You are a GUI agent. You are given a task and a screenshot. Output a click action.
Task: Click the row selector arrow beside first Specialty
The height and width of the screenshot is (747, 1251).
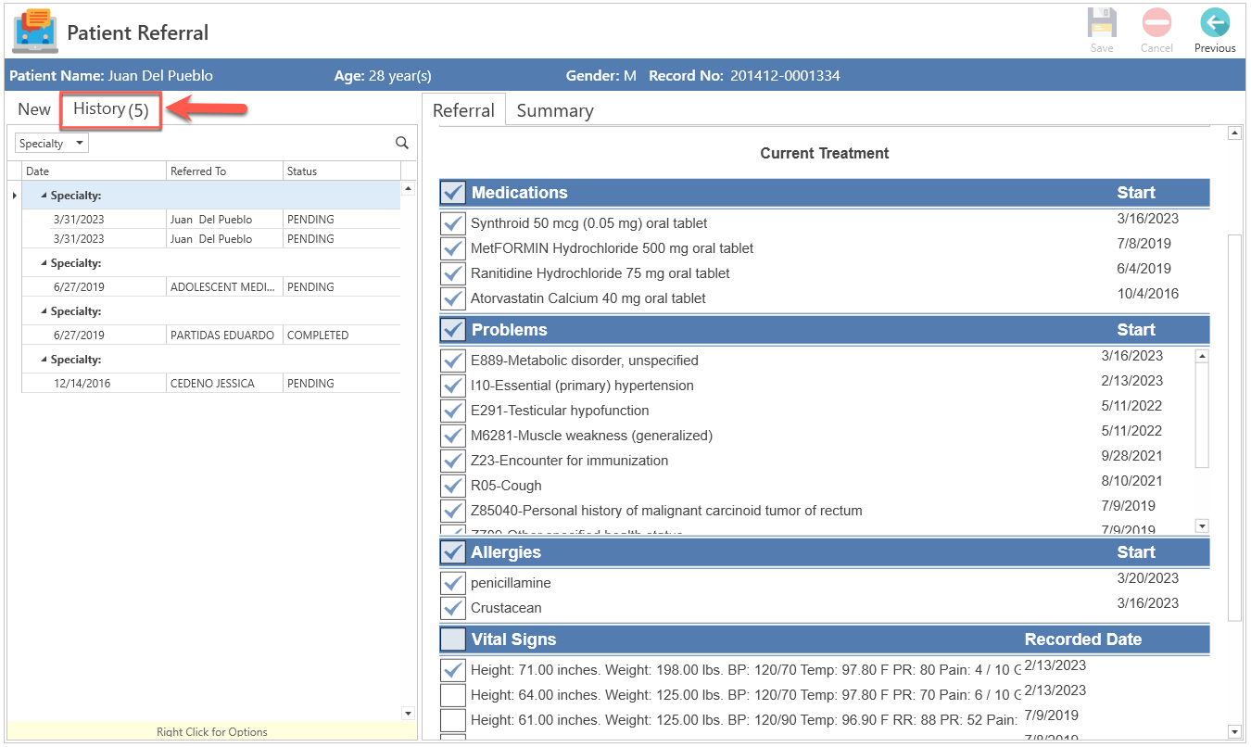tap(14, 196)
